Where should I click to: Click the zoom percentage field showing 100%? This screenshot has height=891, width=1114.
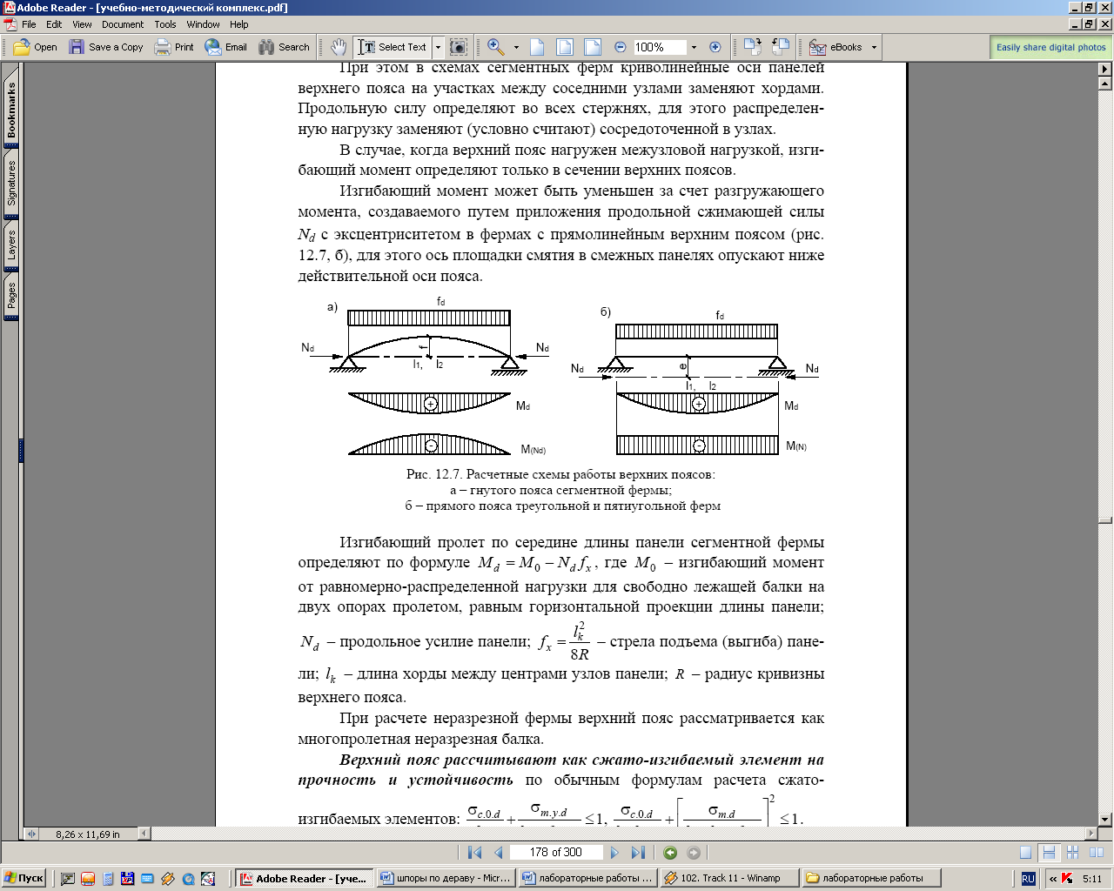tap(659, 47)
